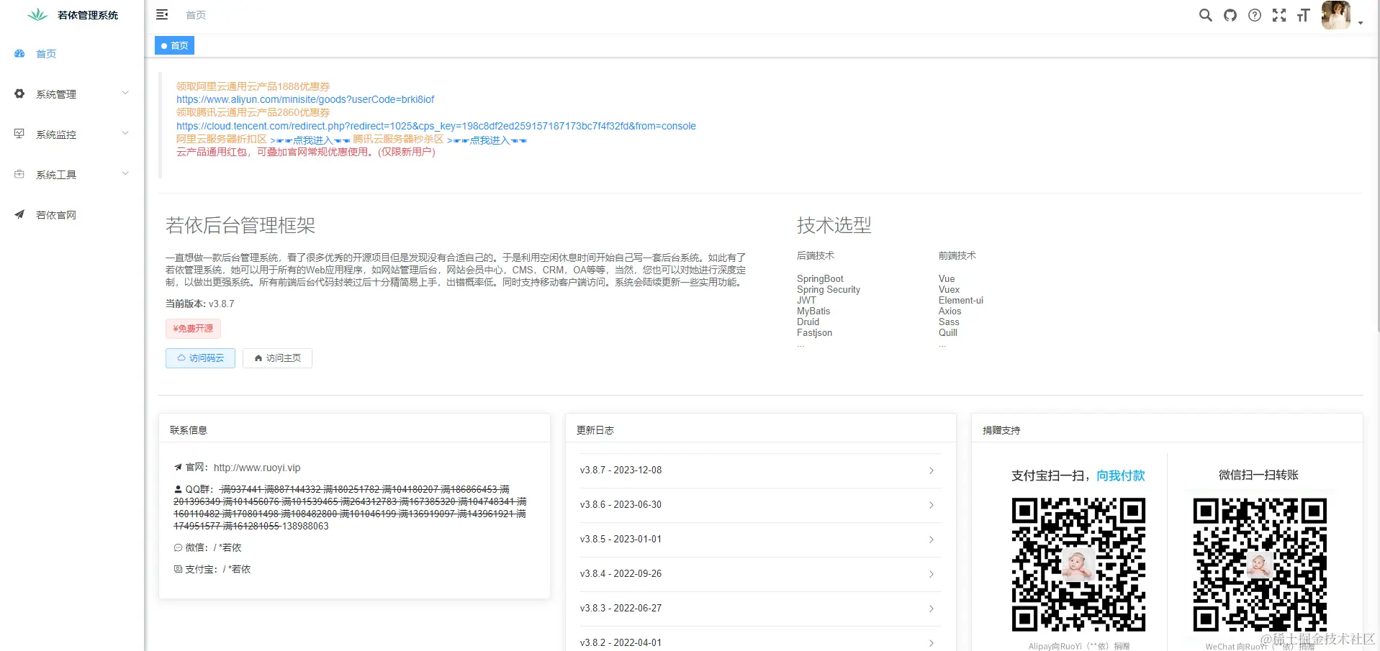Click Spring Security in backend tech list
The width and height of the screenshot is (1380, 651).
829,289
